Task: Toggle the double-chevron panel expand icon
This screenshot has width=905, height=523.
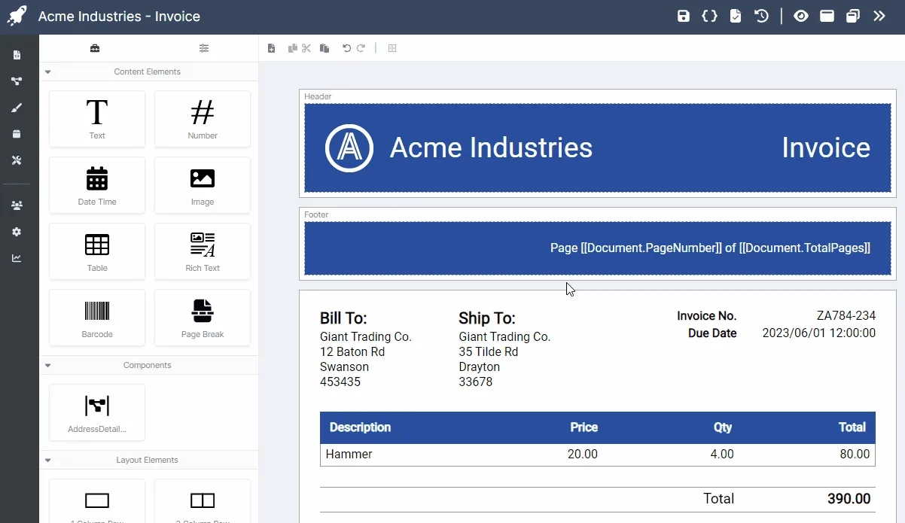Action: click(x=879, y=16)
